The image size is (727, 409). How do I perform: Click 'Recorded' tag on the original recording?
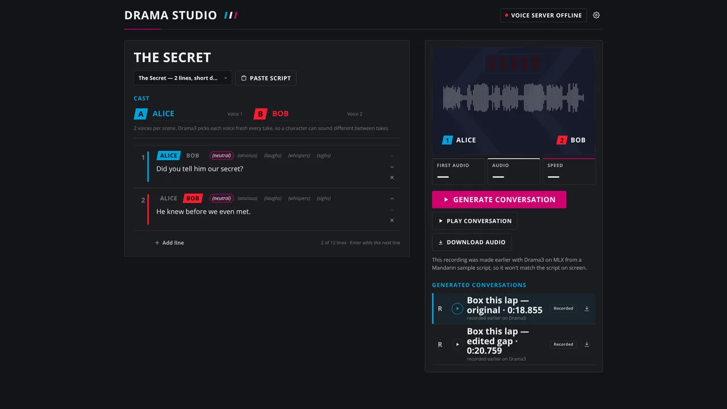tap(563, 308)
